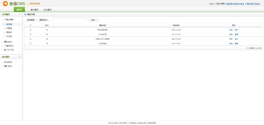
Task: Toggle the select-all checkbox in table header
Action: tap(31, 25)
